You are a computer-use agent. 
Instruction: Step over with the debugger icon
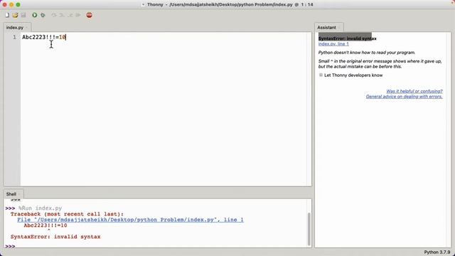[54, 15]
